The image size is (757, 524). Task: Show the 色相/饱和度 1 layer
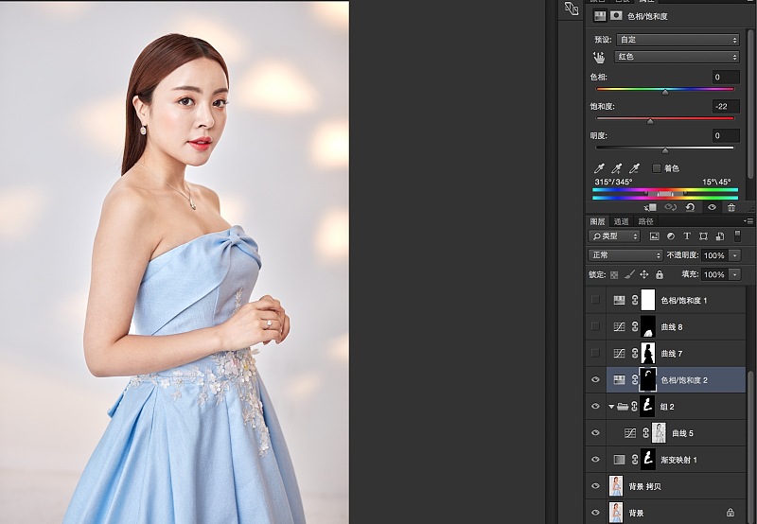tap(595, 300)
